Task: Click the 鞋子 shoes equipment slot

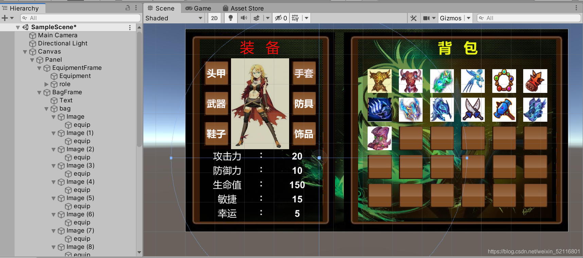Action: point(216,134)
